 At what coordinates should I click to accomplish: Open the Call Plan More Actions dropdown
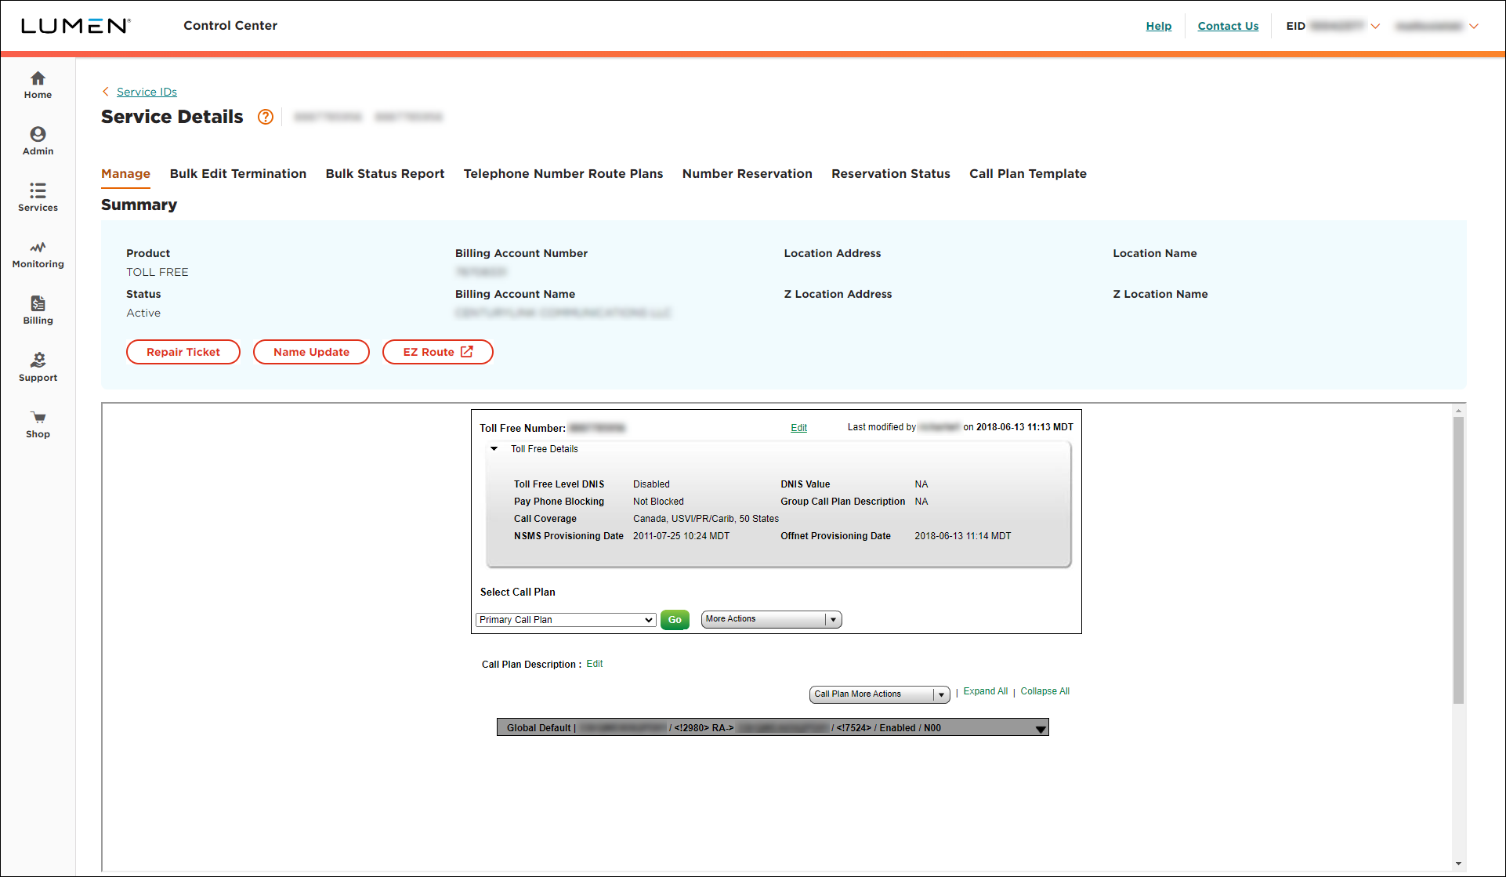(940, 692)
